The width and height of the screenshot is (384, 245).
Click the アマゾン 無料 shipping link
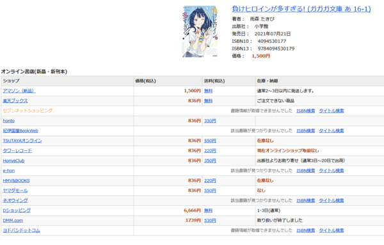[x=209, y=91]
